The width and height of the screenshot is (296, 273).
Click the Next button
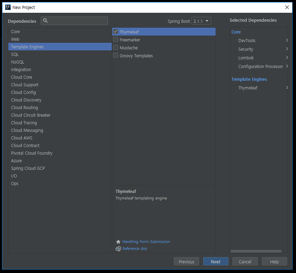[216, 262]
